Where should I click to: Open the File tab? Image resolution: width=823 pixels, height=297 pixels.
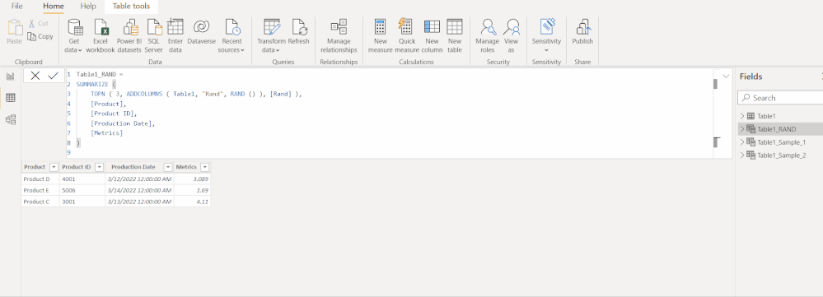click(x=16, y=7)
